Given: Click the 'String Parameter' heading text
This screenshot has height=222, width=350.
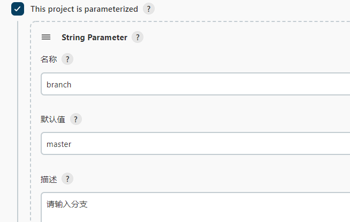Looking at the screenshot, I should pos(94,38).
